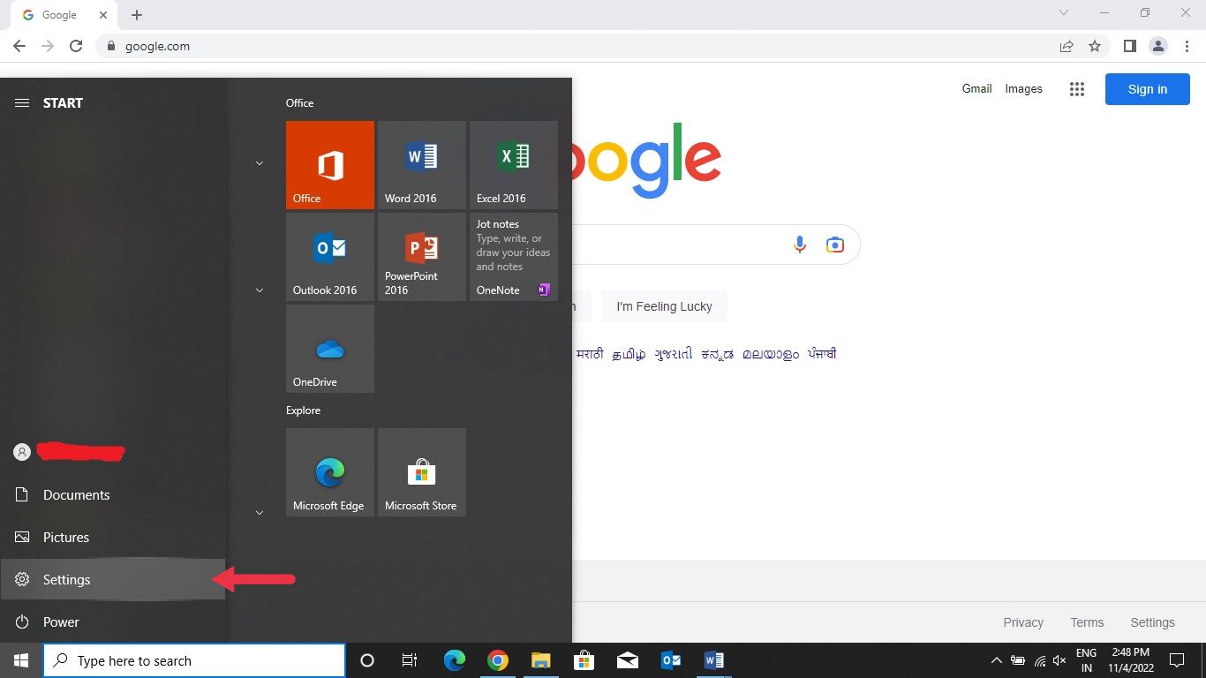1206x678 pixels.
Task: Share this page icon in address bar
Action: coord(1067,46)
